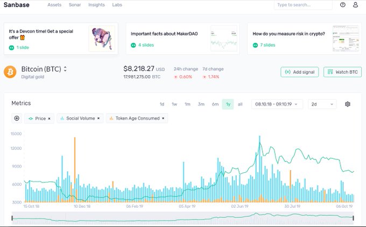Select the 1d time range

(162, 104)
